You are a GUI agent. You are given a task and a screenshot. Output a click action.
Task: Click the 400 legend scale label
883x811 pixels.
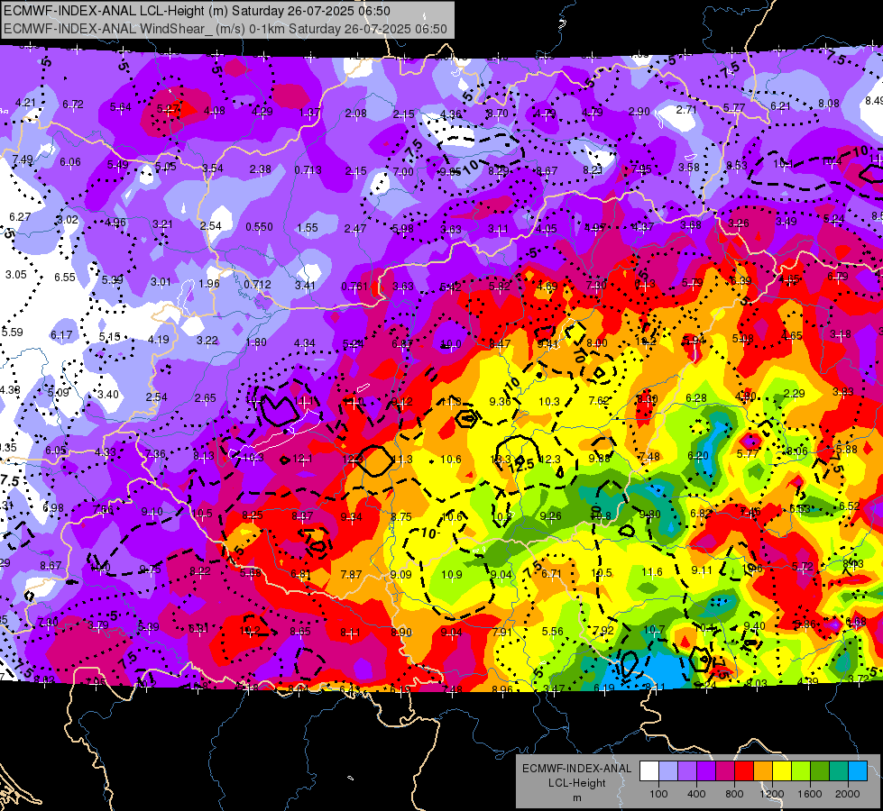point(696,794)
